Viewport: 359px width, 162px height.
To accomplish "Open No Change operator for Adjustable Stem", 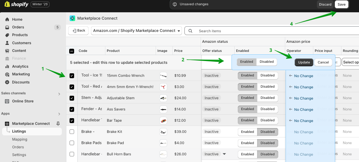I will pyautogui.click(x=301, y=98).
